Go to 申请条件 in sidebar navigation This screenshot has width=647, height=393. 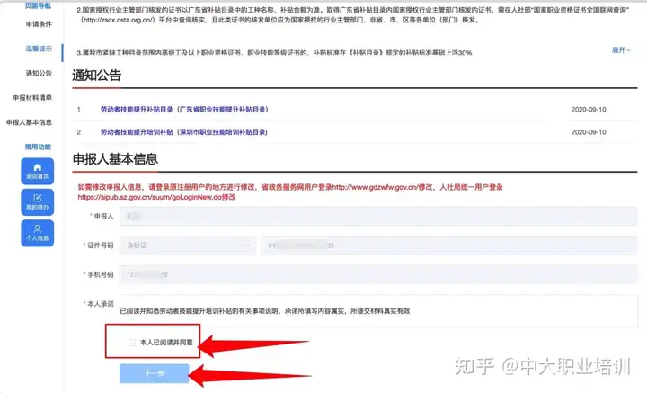pos(39,24)
